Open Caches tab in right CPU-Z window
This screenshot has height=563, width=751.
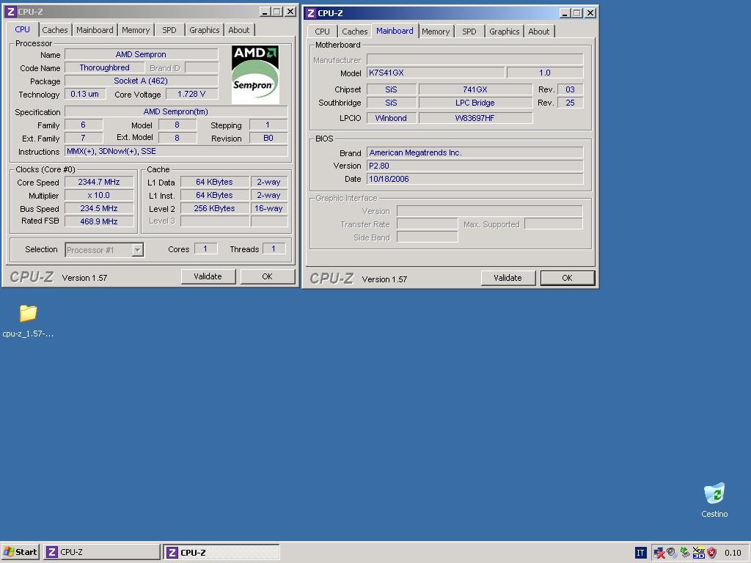(x=355, y=31)
